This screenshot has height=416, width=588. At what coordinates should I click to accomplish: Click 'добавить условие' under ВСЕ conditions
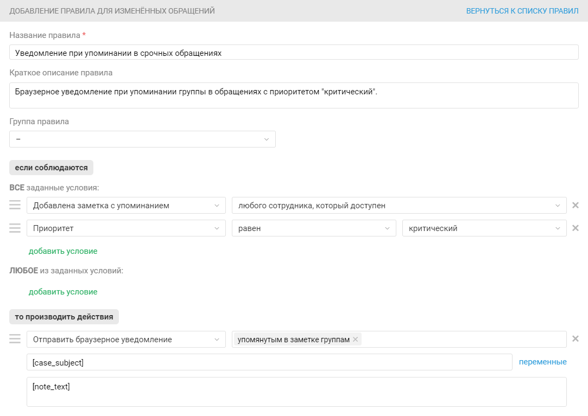tap(63, 251)
